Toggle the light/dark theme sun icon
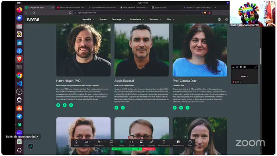Screen dimensions: 277x156 click(x=227, y=19)
